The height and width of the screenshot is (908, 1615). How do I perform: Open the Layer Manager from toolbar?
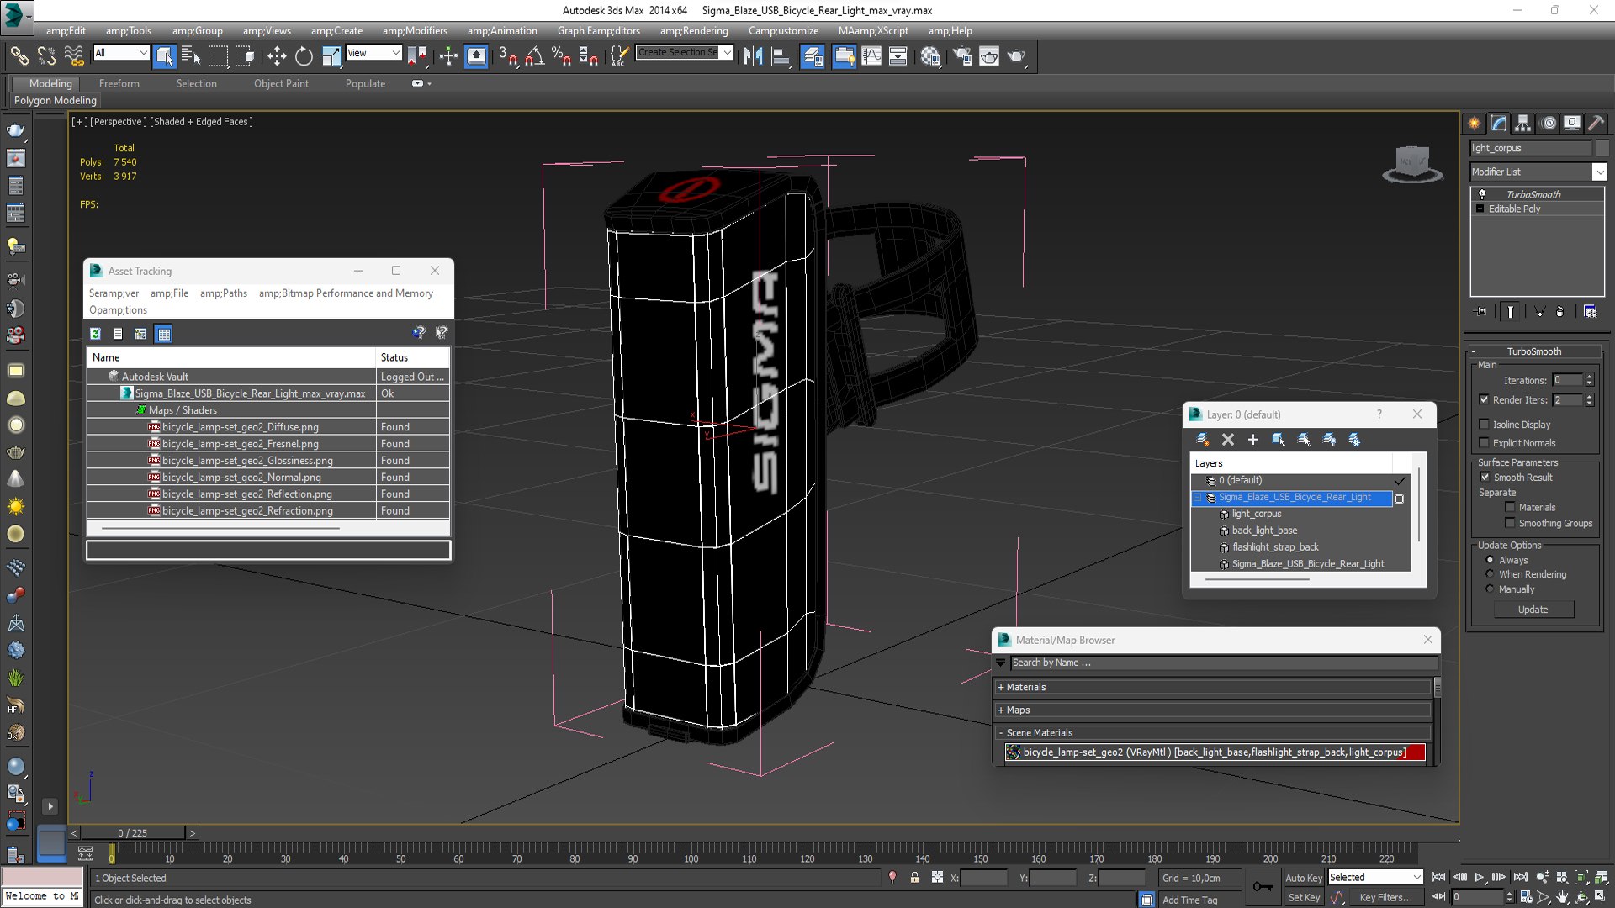[813, 56]
